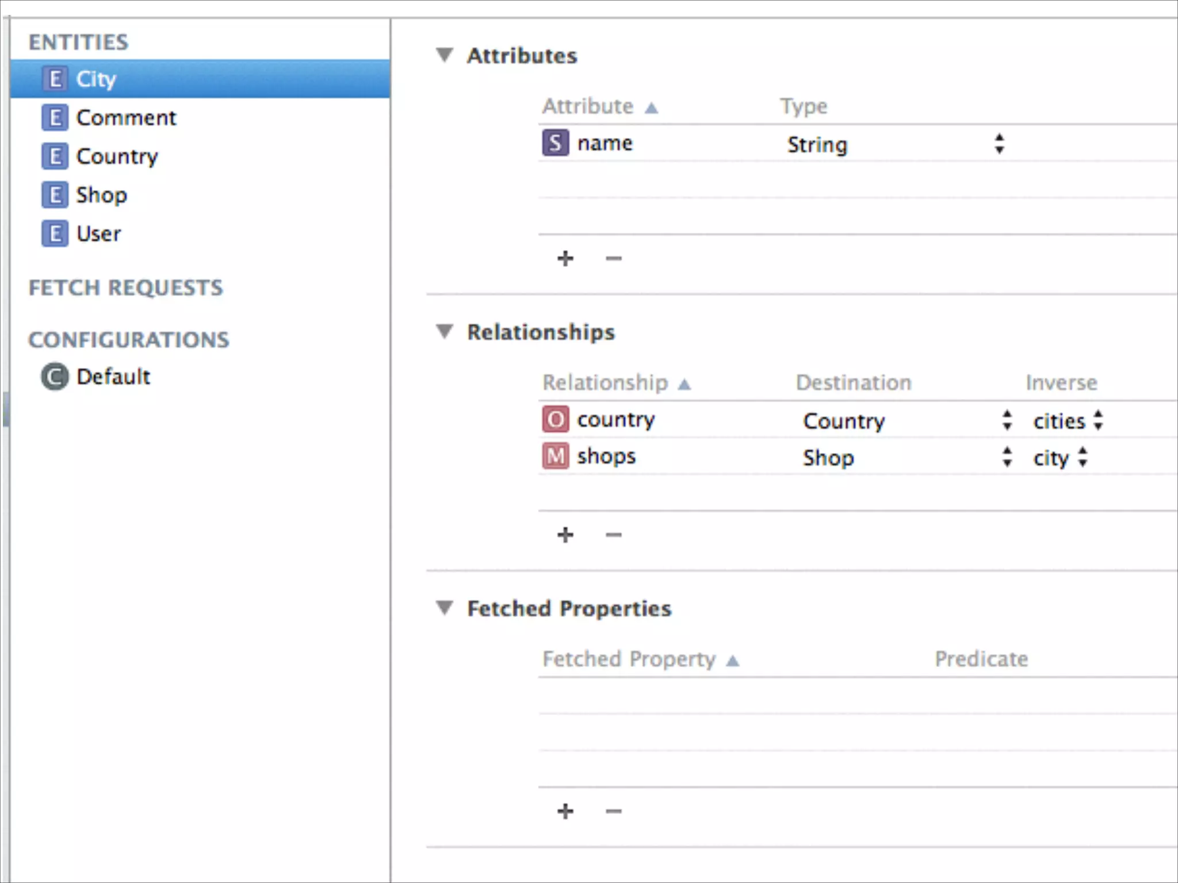This screenshot has height=883, width=1178.
Task: Click the to-one icon for country relationship
Action: tap(555, 420)
